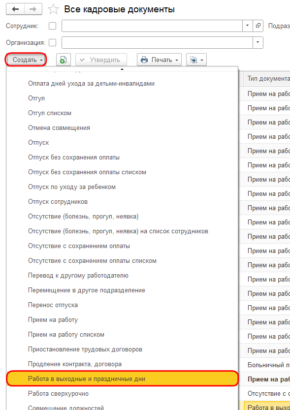Choose Прием на работу списком
The image size is (290, 410).
[x=122, y=335]
